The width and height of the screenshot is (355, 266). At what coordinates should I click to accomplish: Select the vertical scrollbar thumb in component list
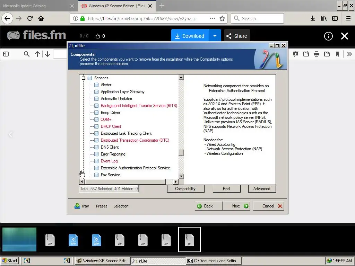click(x=181, y=152)
